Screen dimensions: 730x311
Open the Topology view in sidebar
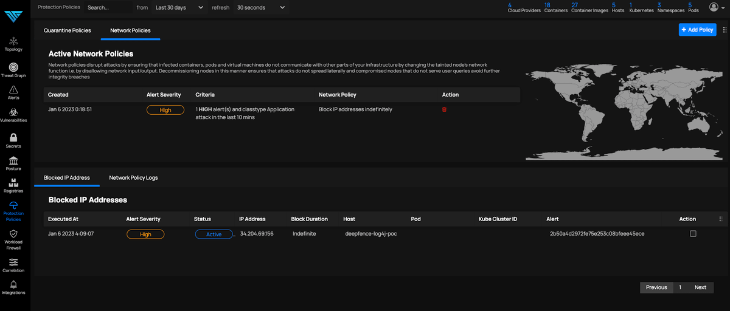pyautogui.click(x=13, y=43)
